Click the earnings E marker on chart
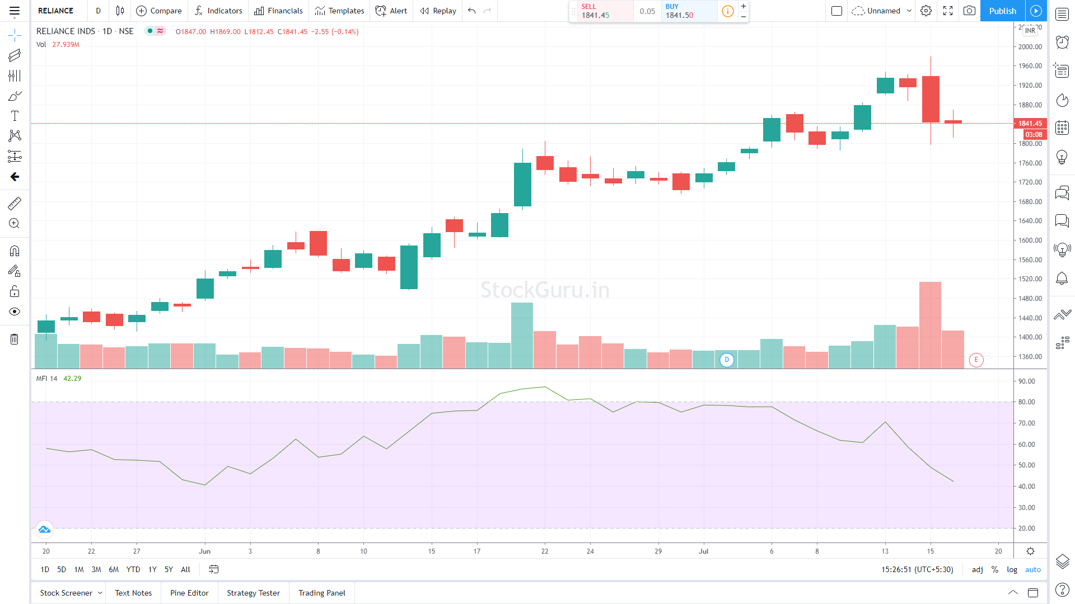 [976, 360]
